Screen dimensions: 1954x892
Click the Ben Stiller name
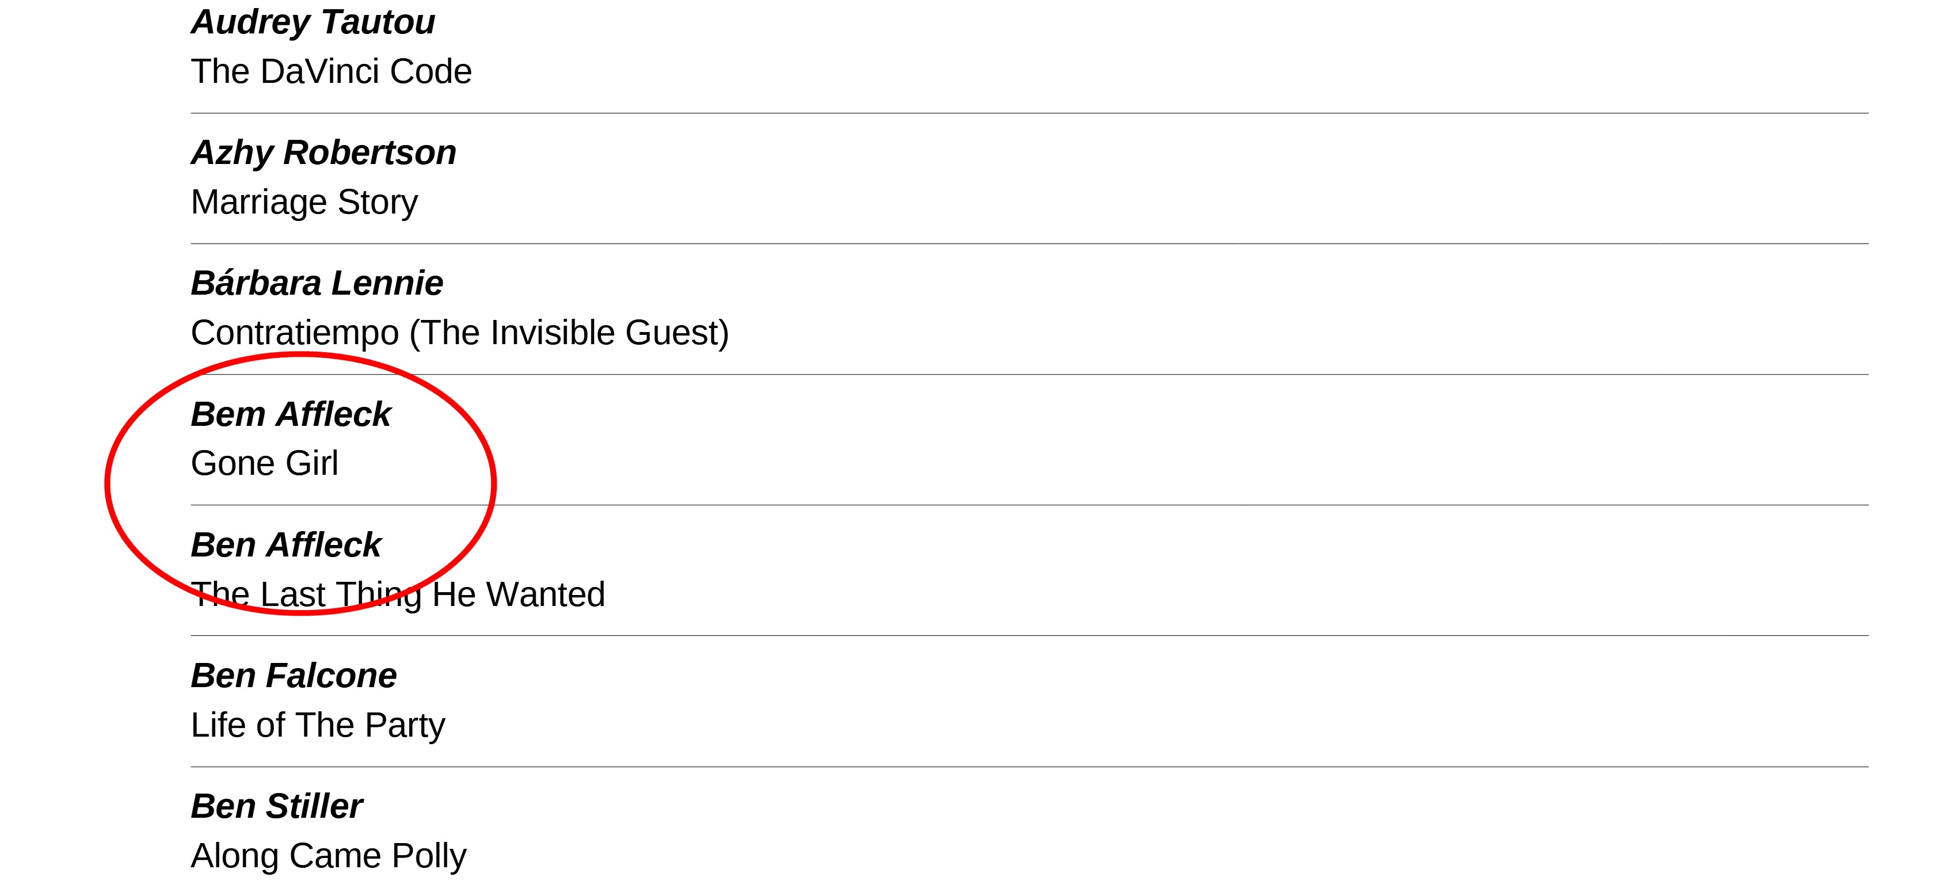[276, 806]
